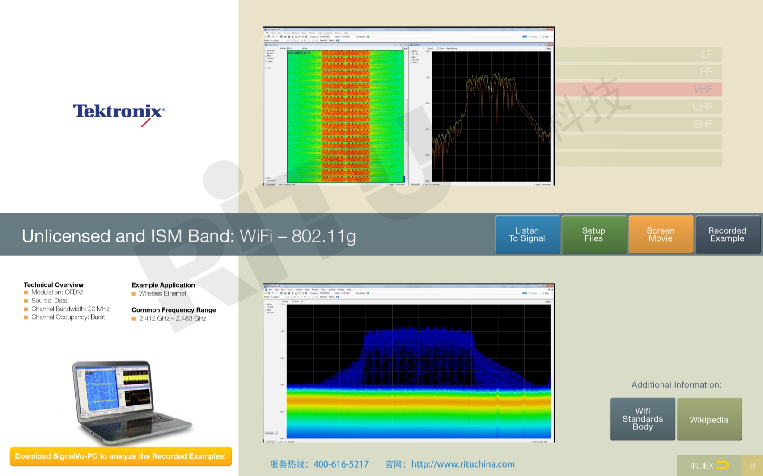Viewport: 763px width, 476px height.
Task: Select the SHF band tab
Action: click(639, 124)
